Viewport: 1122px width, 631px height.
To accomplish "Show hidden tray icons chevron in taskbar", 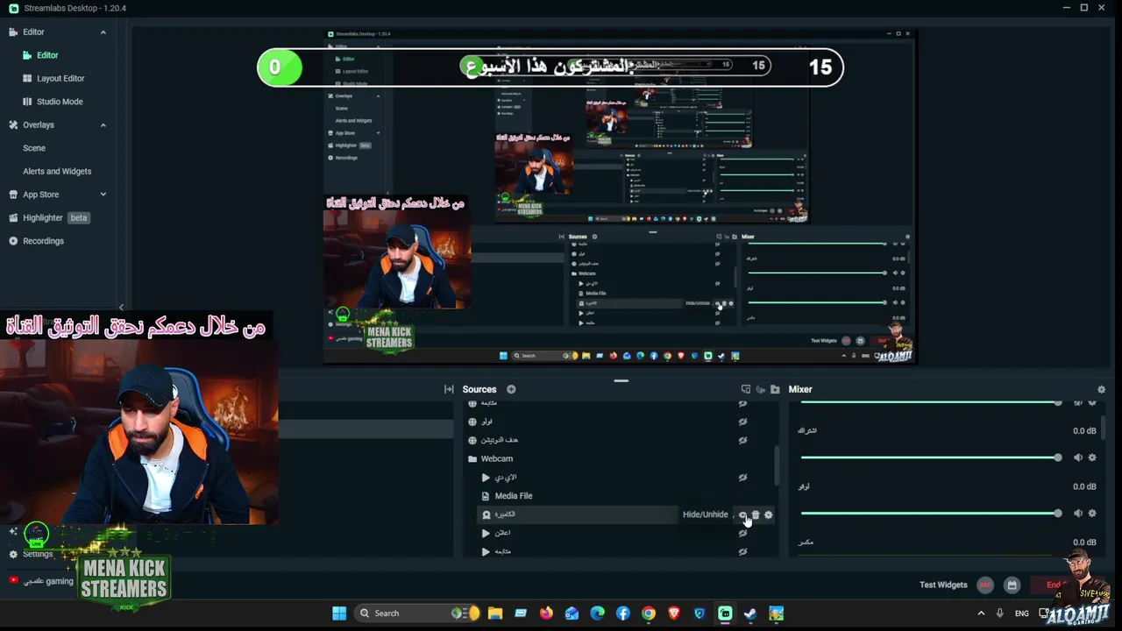I will [981, 613].
